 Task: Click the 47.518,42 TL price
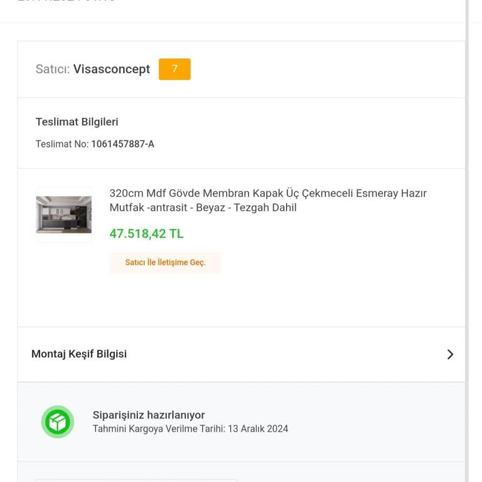click(146, 234)
